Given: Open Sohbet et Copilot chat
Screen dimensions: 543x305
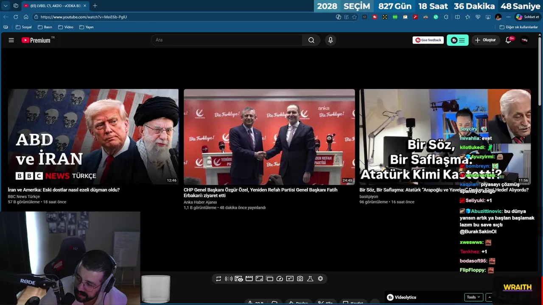Looking at the screenshot, I should point(527,17).
